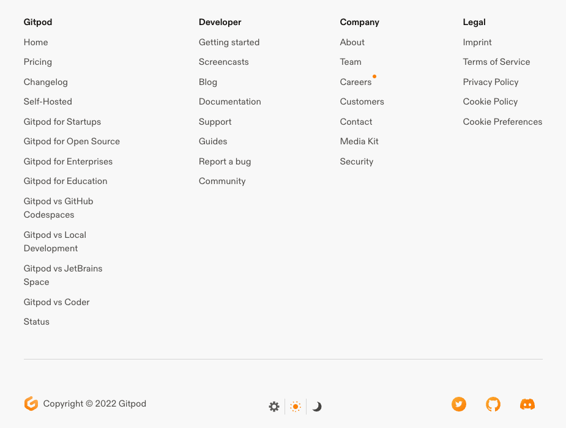Open the Pricing link
566x428 pixels.
coord(38,62)
